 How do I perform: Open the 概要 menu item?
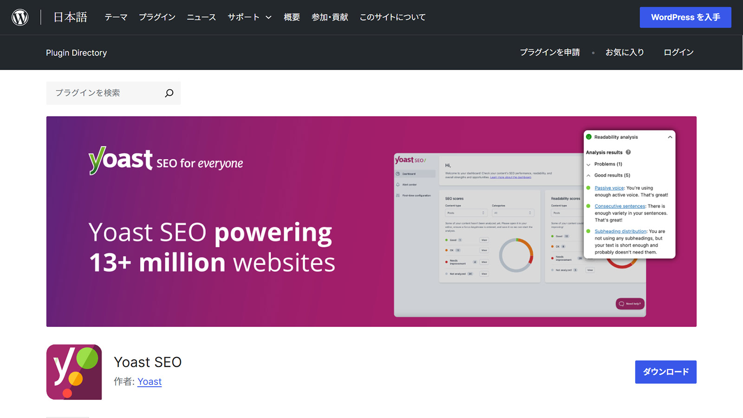tap(292, 17)
